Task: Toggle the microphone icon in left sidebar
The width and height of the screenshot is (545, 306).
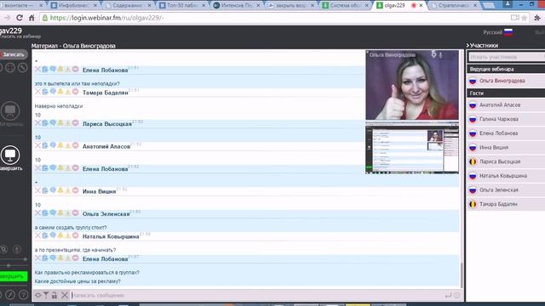Action: coord(17,249)
